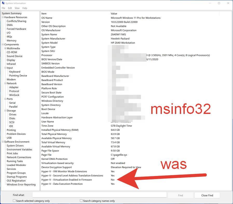Select the Pointing Device category
The height and width of the screenshot is (204, 233).
point(18,76)
